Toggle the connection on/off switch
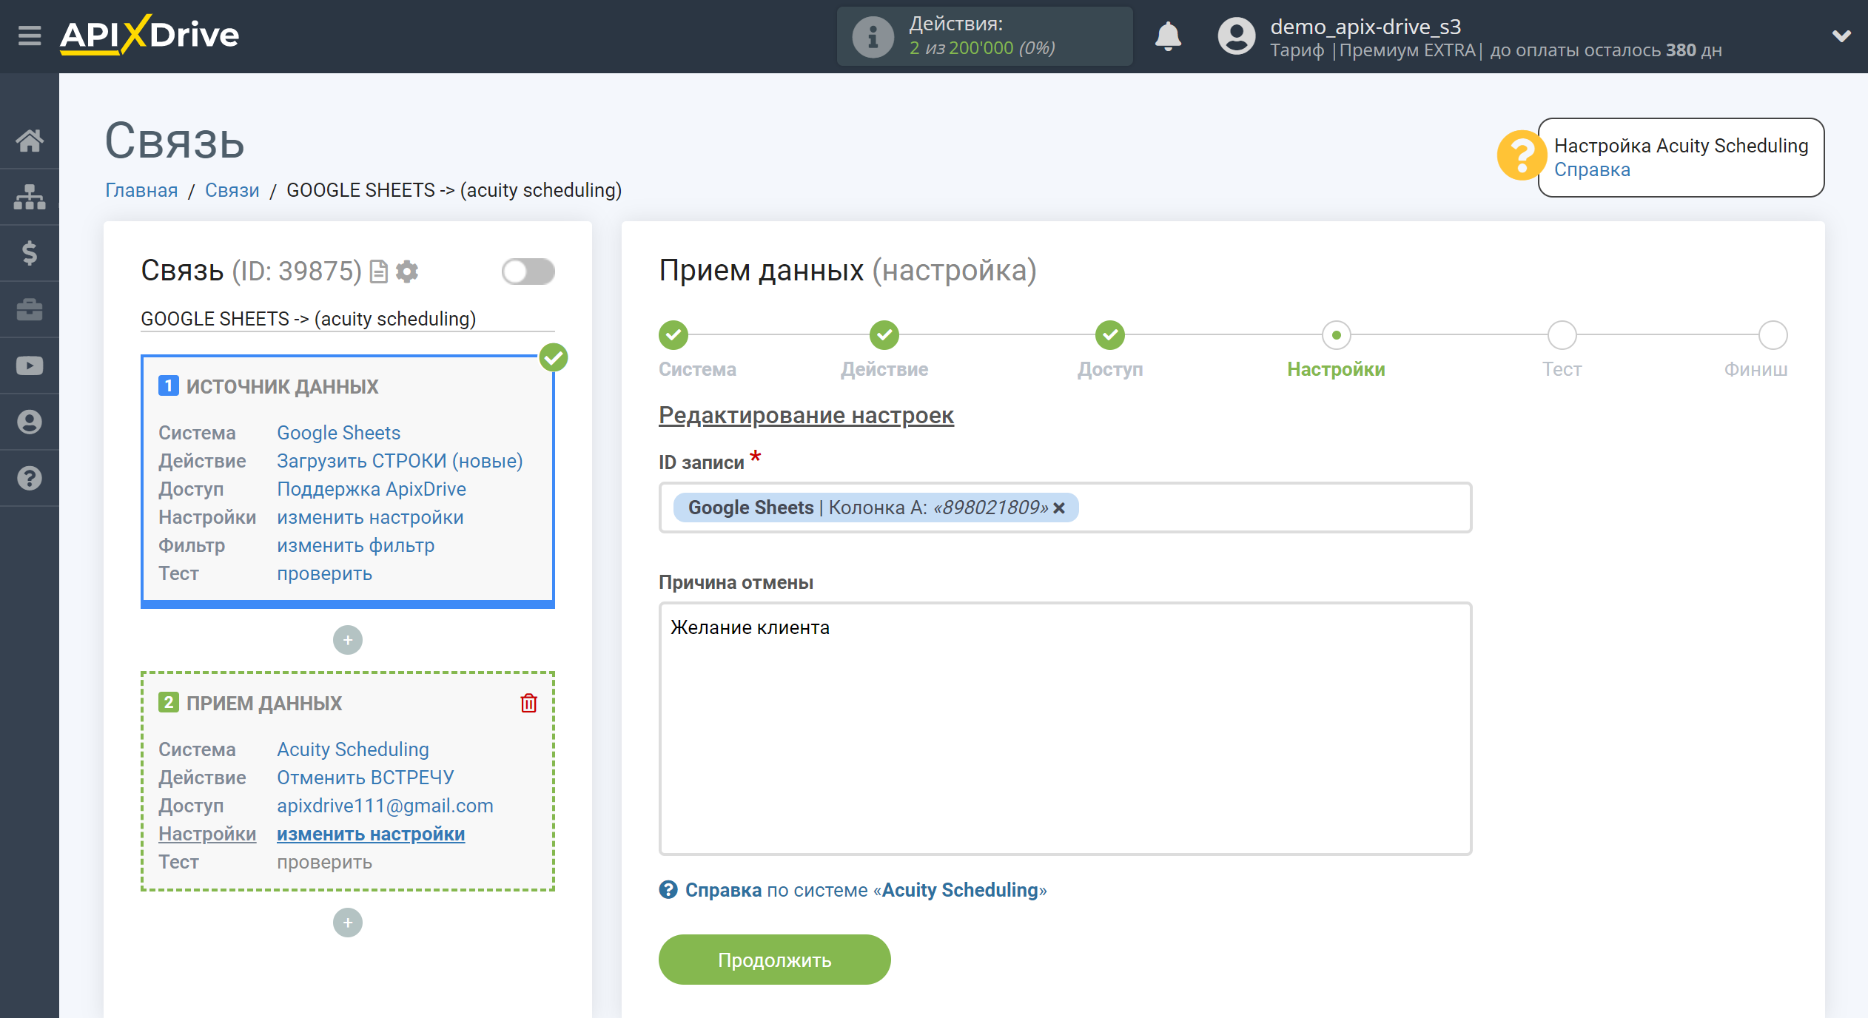1868x1018 pixels. coord(528,272)
